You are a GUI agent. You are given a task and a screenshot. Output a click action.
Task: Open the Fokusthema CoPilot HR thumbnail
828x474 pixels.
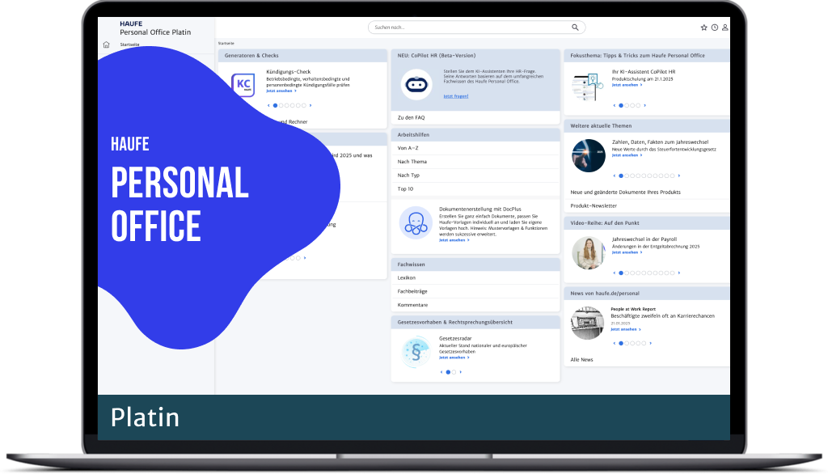tap(588, 87)
